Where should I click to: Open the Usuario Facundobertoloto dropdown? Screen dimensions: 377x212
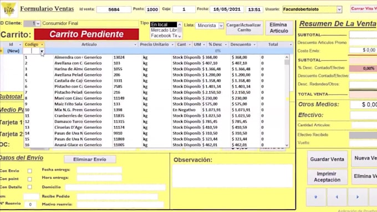pyautogui.click(x=339, y=9)
